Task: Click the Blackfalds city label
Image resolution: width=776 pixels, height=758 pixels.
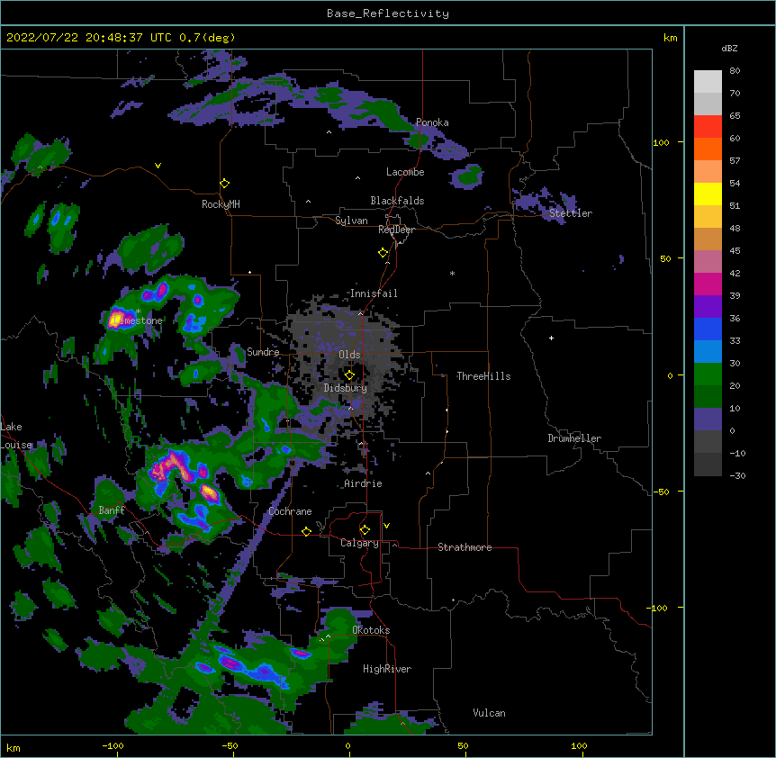Action: [397, 201]
